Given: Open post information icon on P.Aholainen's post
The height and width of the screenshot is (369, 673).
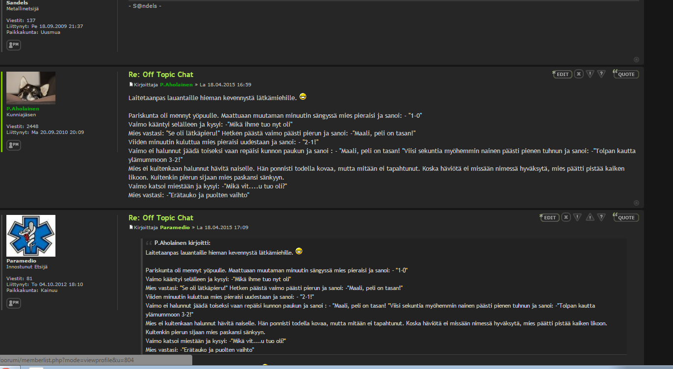Looking at the screenshot, I should point(602,74).
